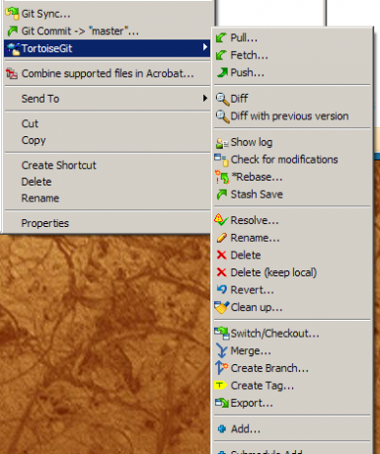Click the Clean up broom icon
Image resolution: width=380 pixels, height=454 pixels.
[x=221, y=307]
